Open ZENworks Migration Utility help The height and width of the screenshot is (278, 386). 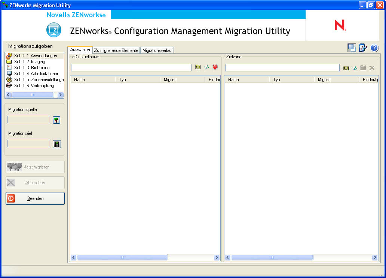[374, 48]
